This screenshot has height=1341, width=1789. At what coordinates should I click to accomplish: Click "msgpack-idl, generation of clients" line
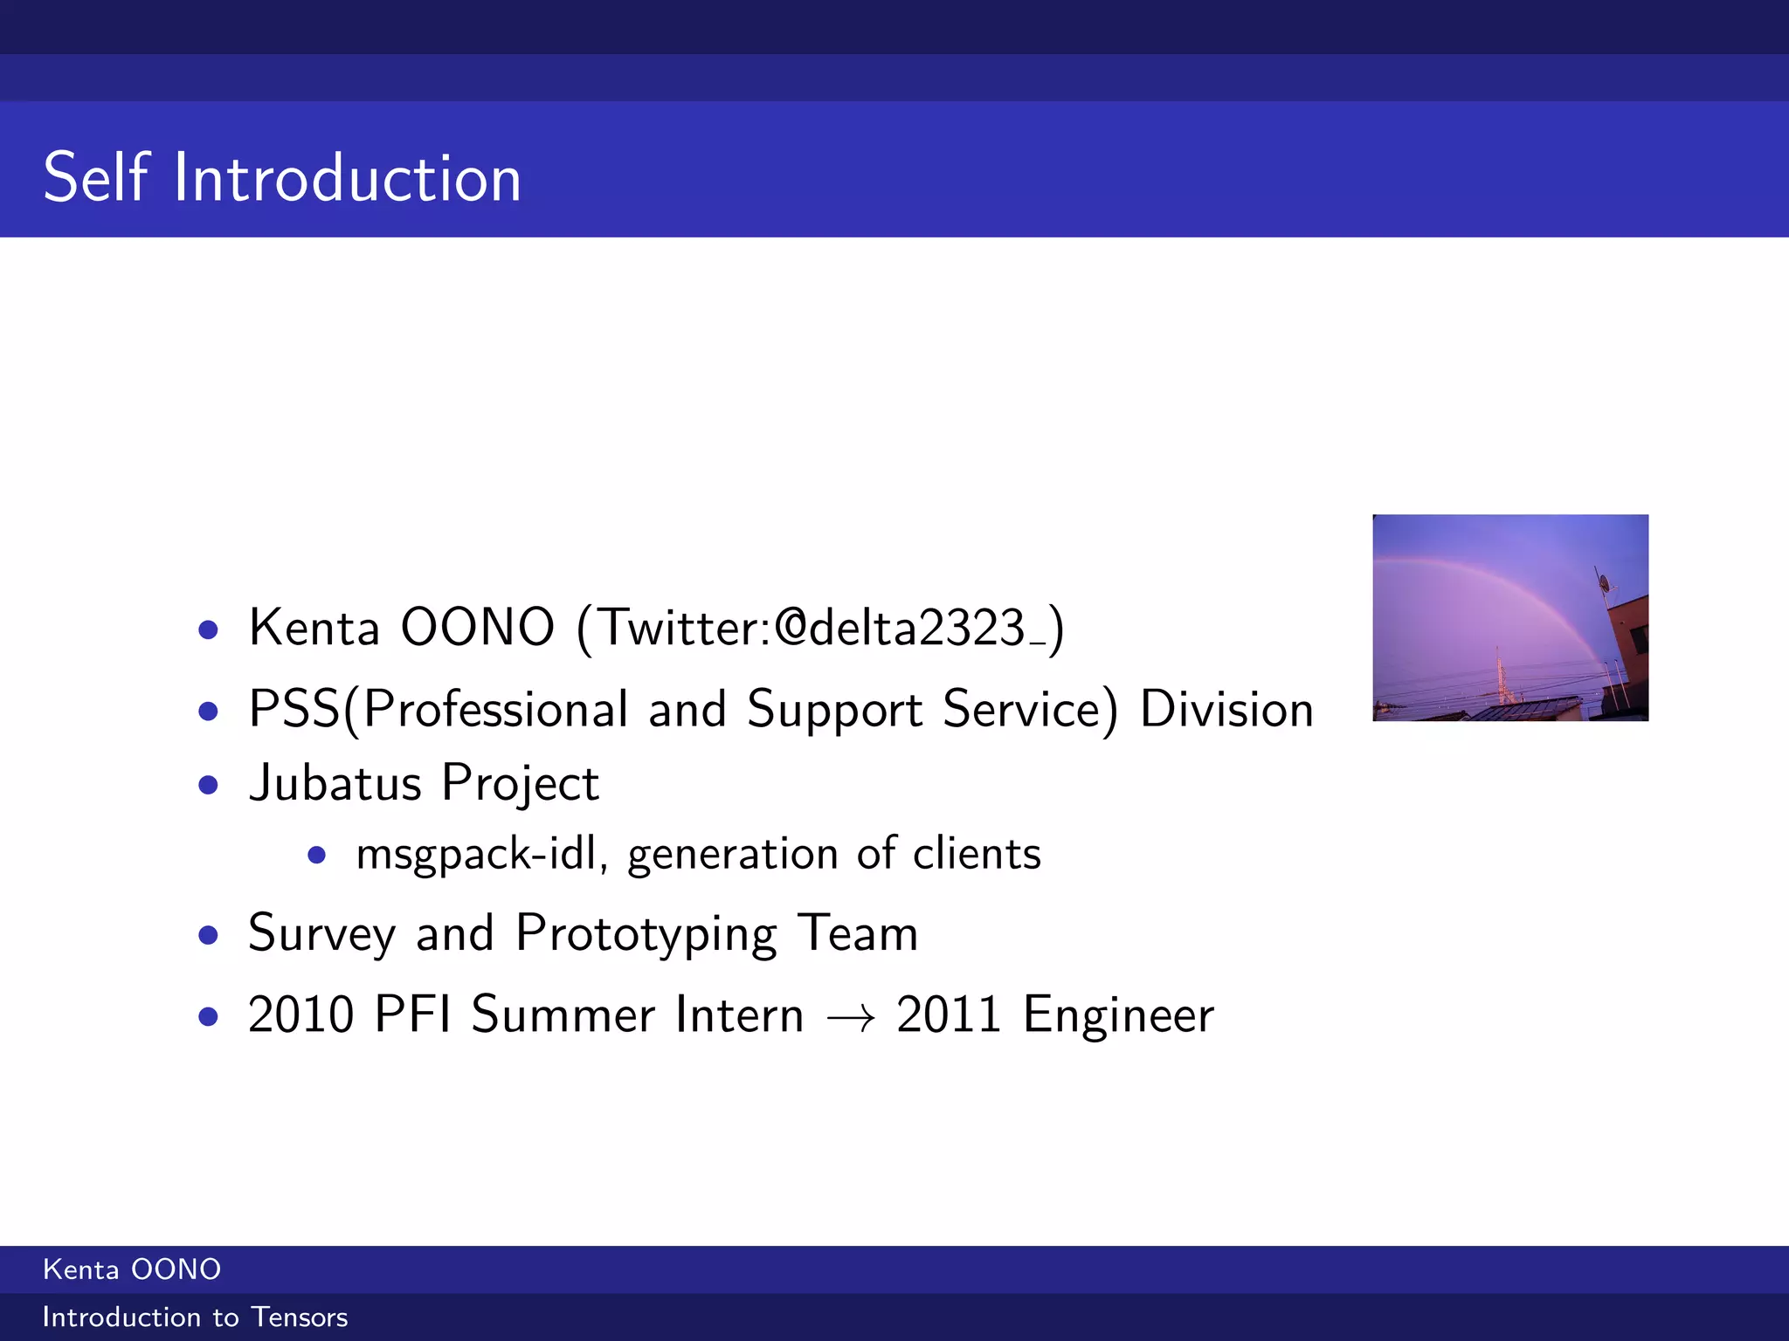(x=698, y=854)
